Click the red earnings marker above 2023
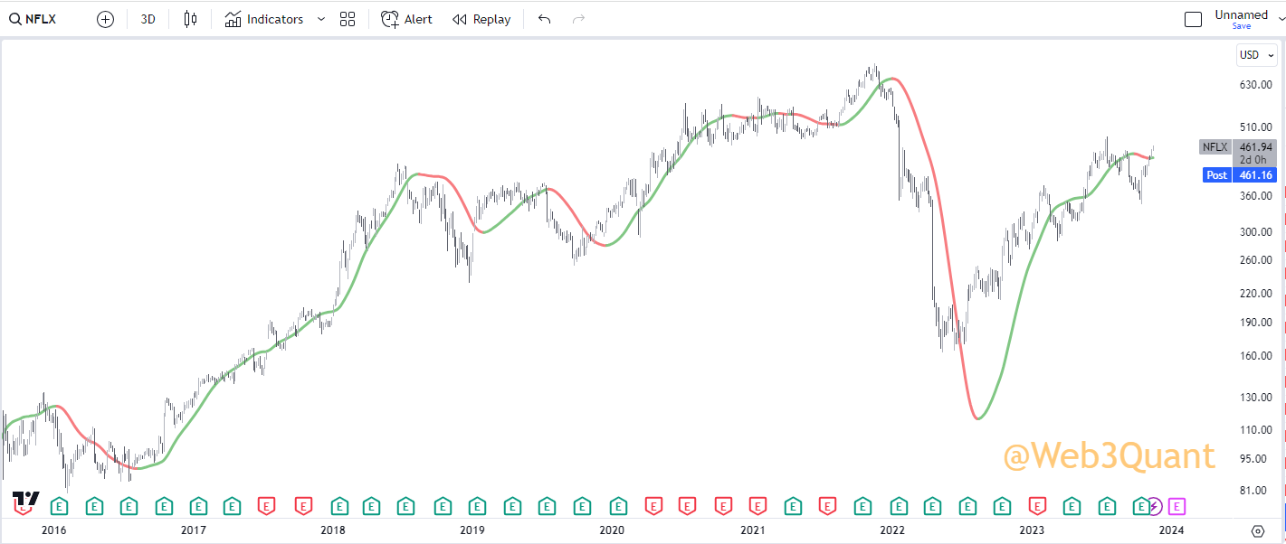The width and height of the screenshot is (1286, 544). [1037, 506]
